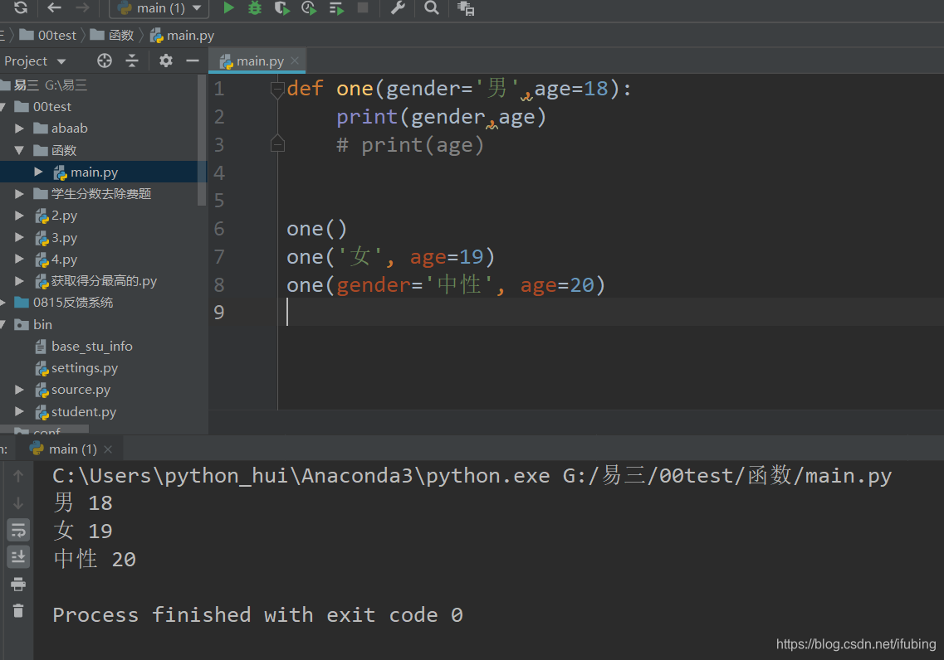Click the fold end marker at line 3
The width and height of the screenshot is (944, 660).
[x=277, y=144]
